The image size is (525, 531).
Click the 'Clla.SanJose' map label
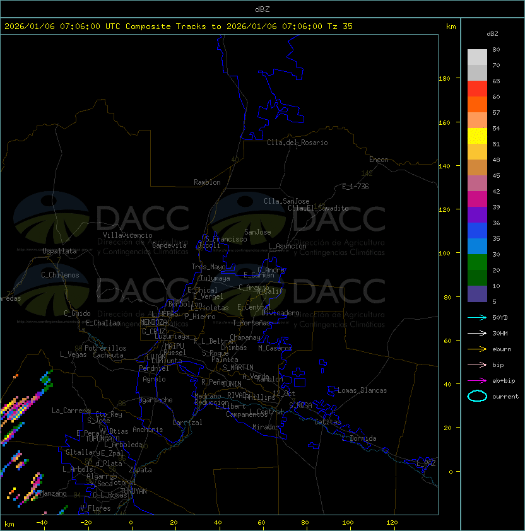click(286, 201)
